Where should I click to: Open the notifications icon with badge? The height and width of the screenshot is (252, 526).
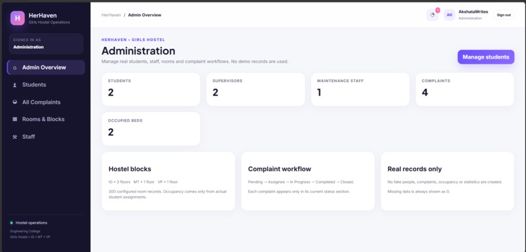point(433,15)
